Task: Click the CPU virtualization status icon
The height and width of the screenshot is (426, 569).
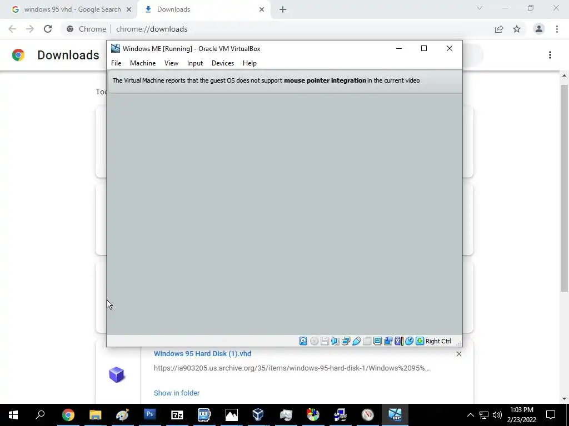Action: pos(399,341)
